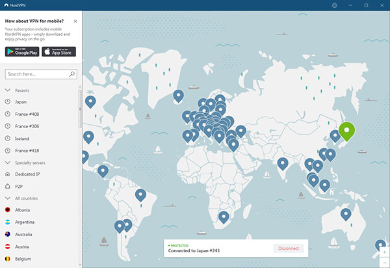
Task: Open the App Store download badge
Action: [x=58, y=52]
